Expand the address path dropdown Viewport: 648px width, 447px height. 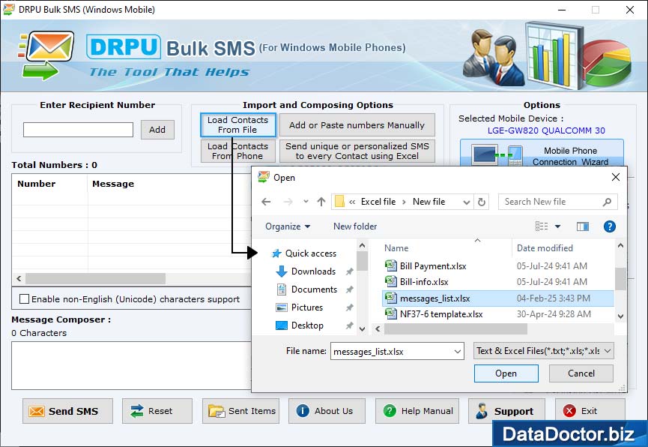467,202
